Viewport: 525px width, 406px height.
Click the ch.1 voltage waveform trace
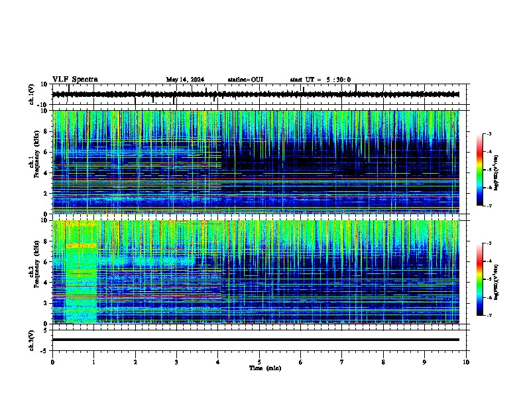pos(255,94)
